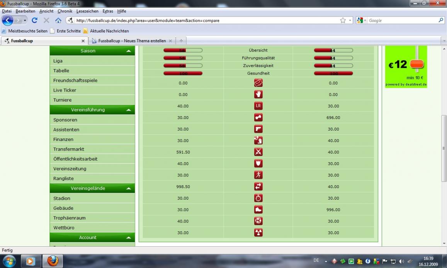
Task: Bookmark page with the star icon
Action: pos(343,20)
